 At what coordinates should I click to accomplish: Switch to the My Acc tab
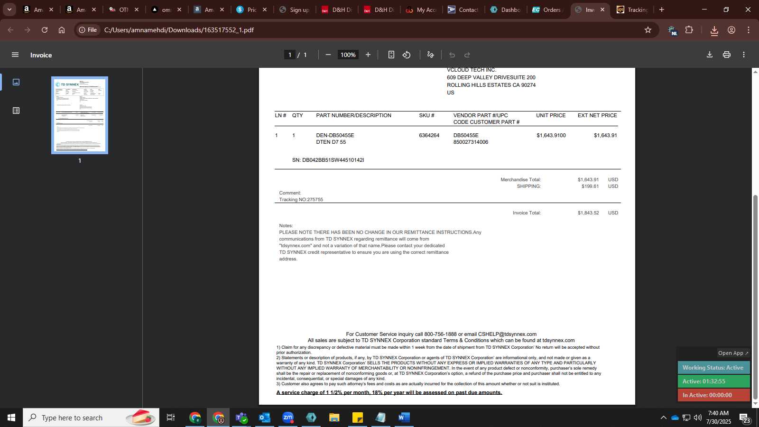click(421, 9)
